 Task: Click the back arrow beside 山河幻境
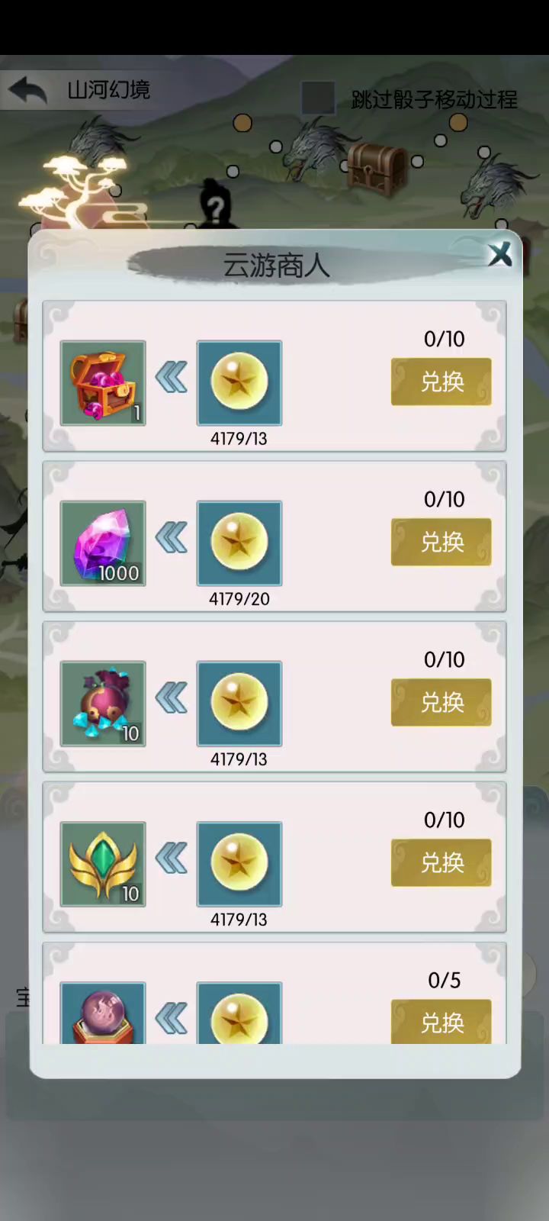(x=28, y=90)
